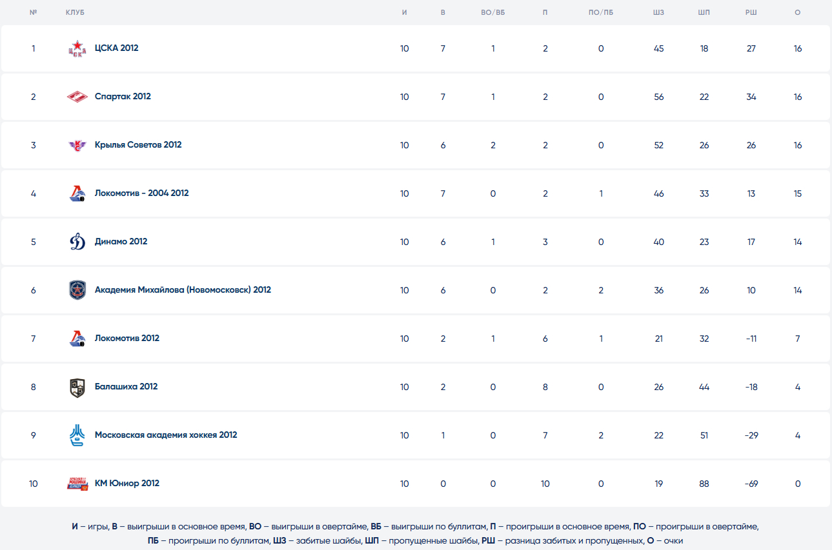The width and height of the screenshot is (832, 550).
Task: Click the Krylya Sovetov 2012 logo
Action: [77, 145]
